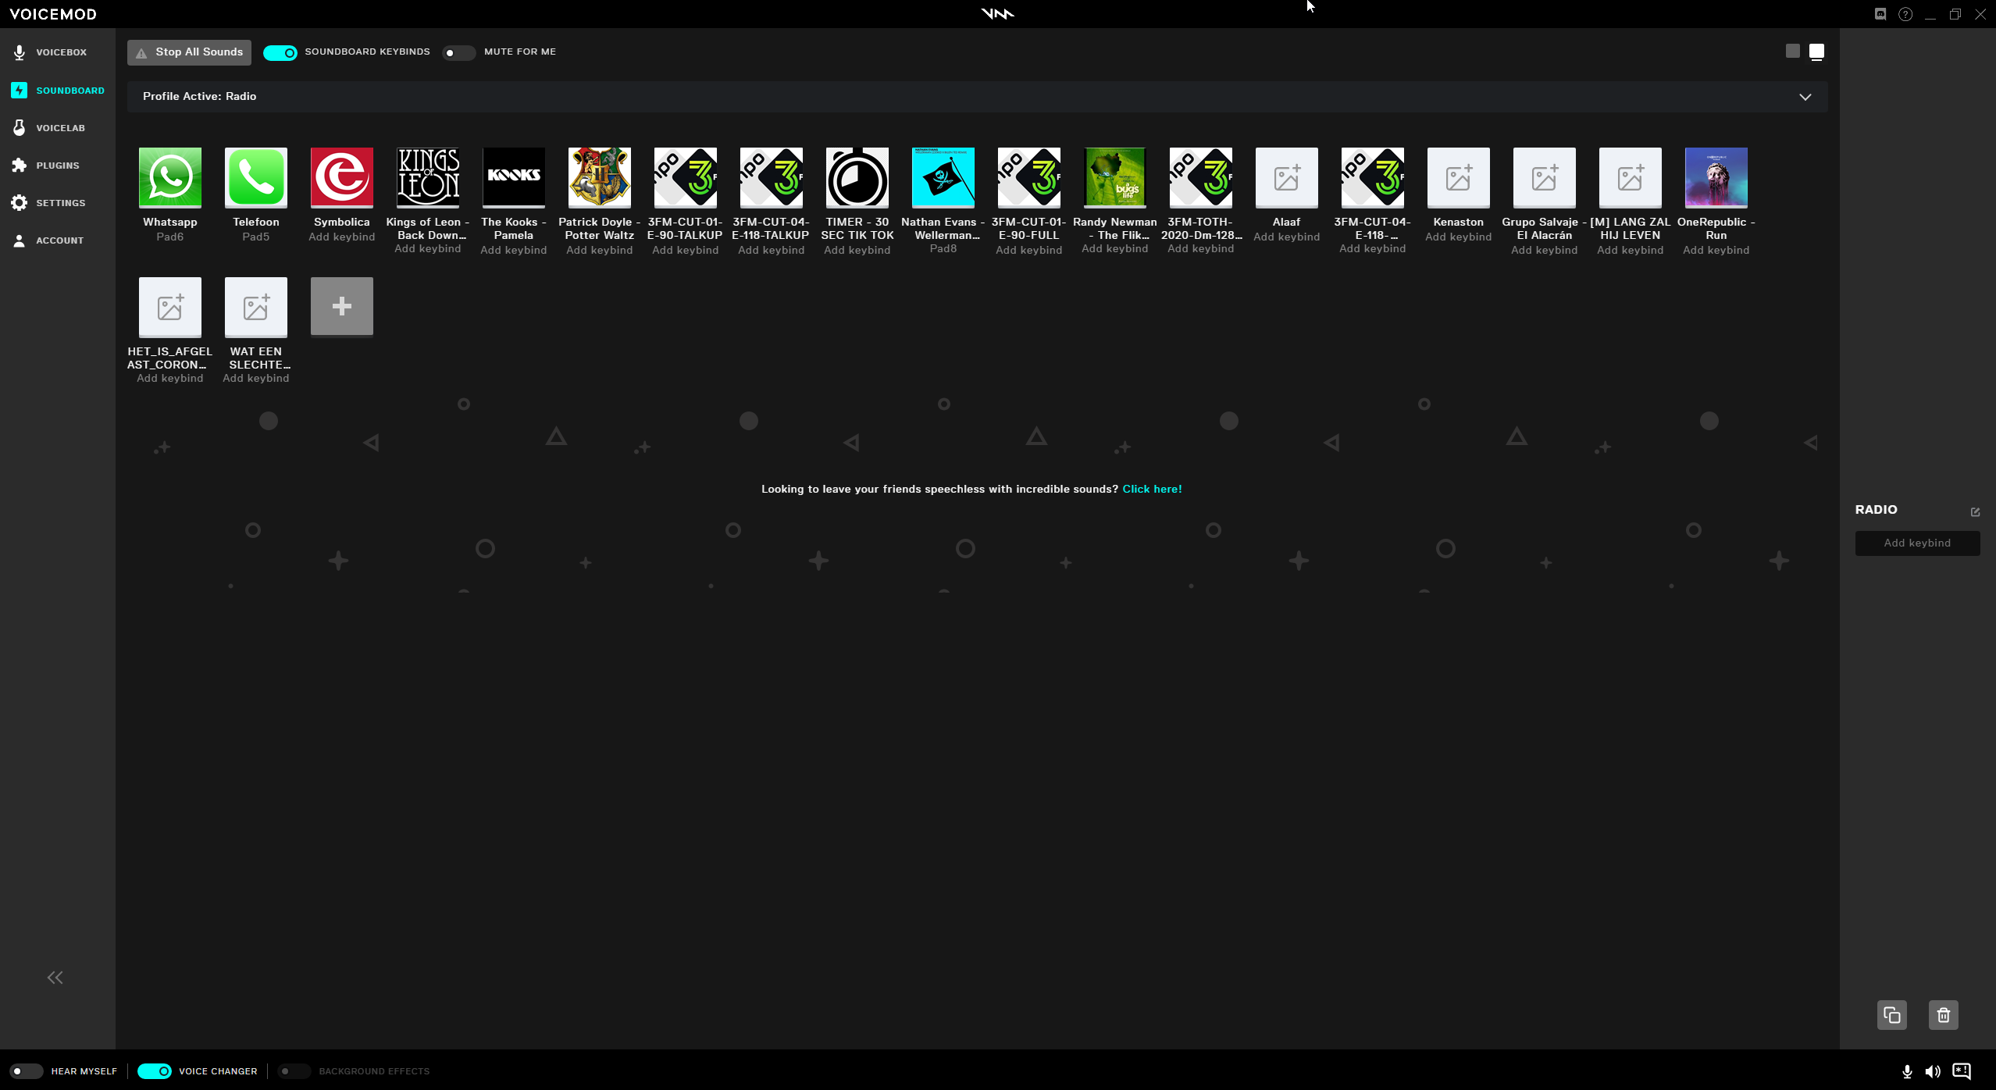Screen dimensions: 1996x1090
Task: Click the Plugins puzzle icon
Action: click(20, 166)
